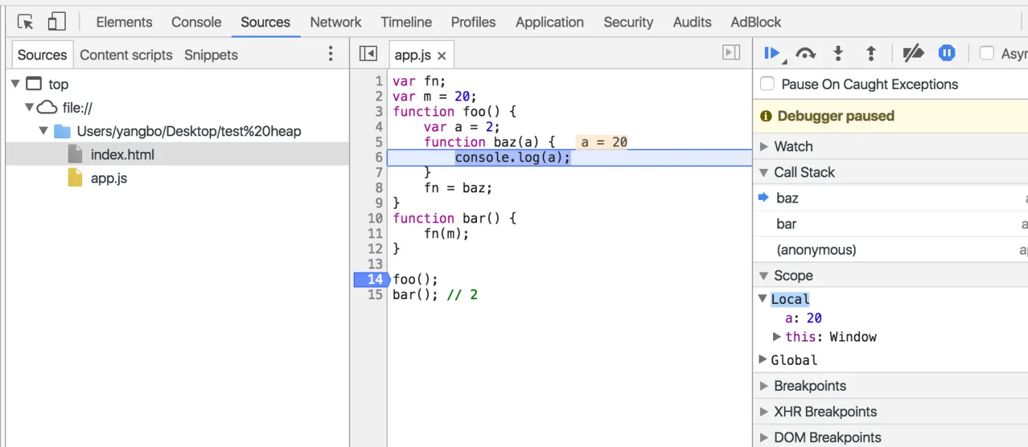This screenshot has height=447, width=1028.
Task: Hide the navigator pane icon
Action: point(369,53)
